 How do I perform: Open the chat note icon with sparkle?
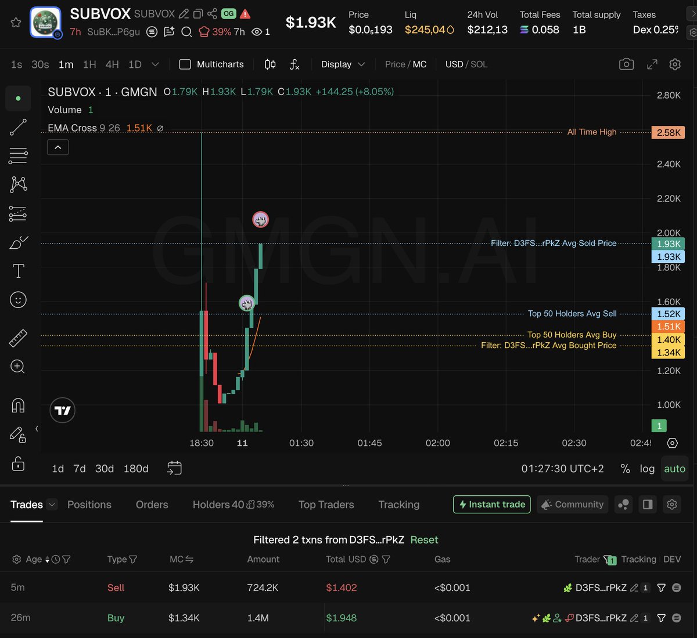pyautogui.click(x=169, y=32)
